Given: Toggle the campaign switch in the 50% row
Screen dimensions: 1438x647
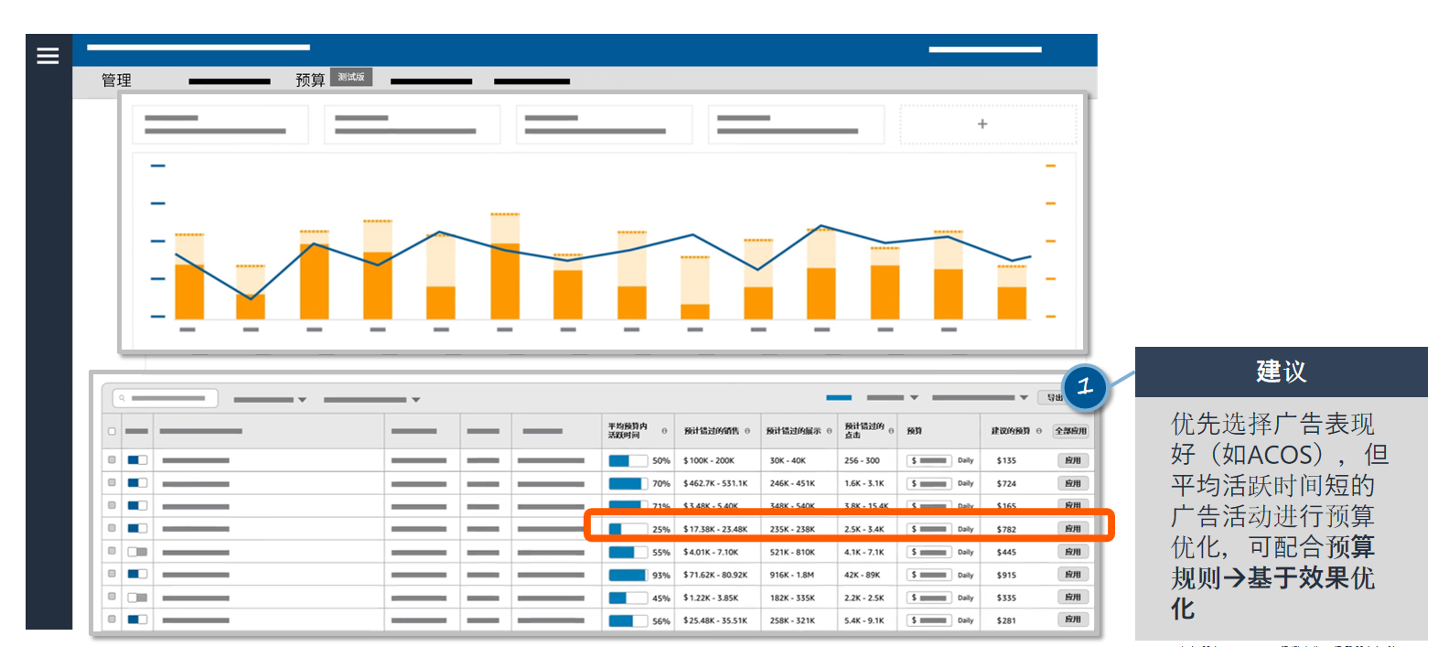Looking at the screenshot, I should click(x=137, y=460).
